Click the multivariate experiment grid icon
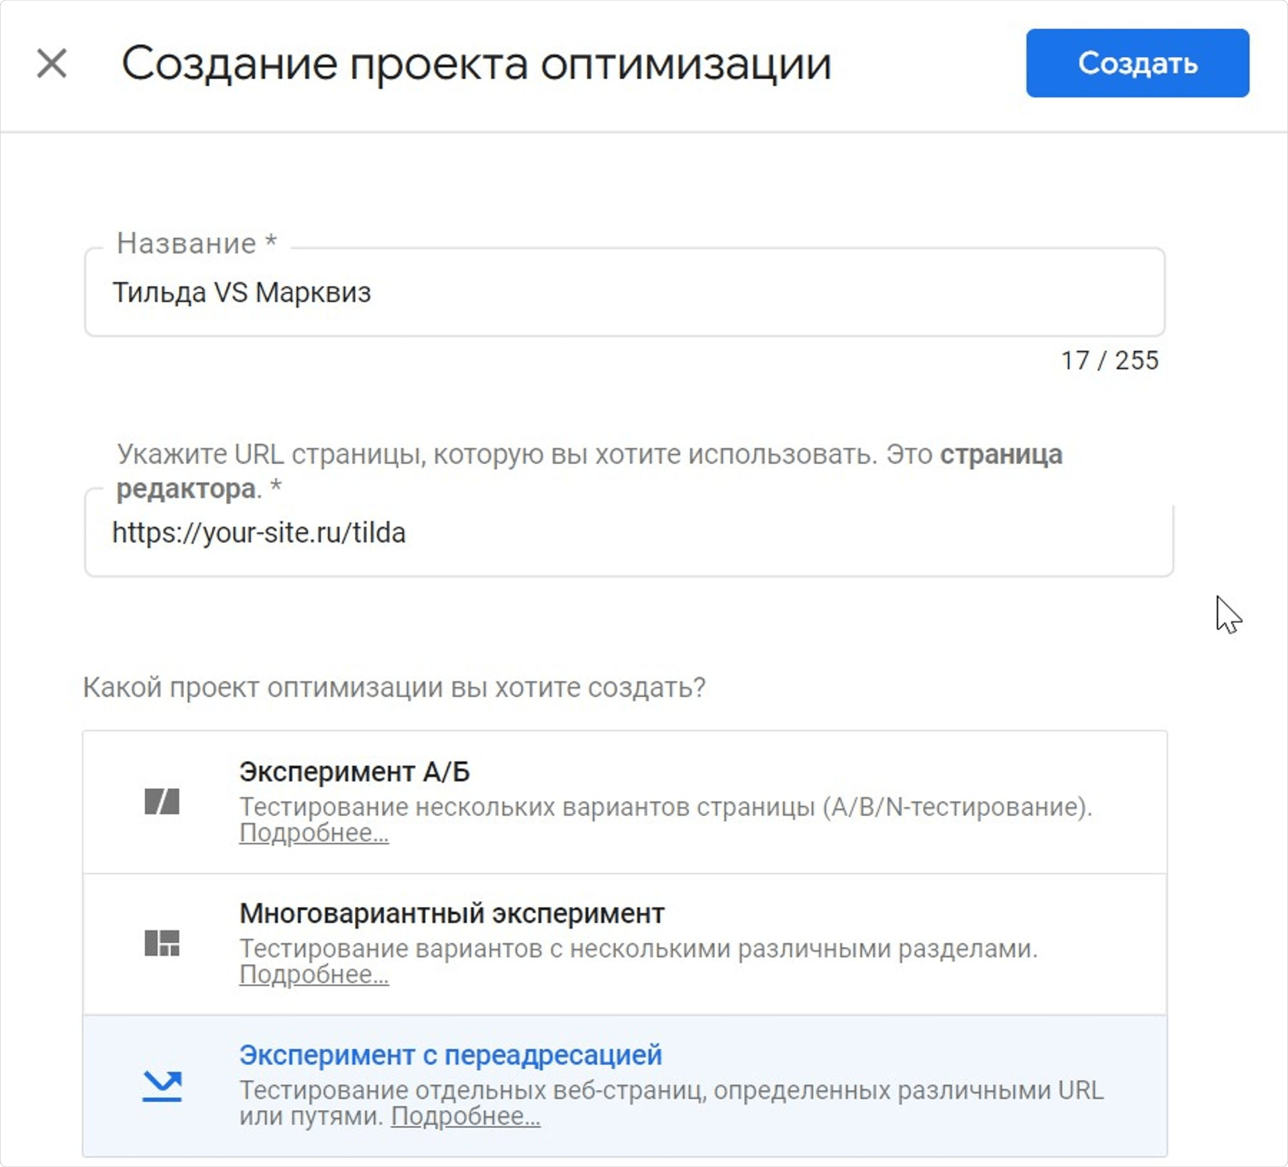1288x1167 pixels. click(x=162, y=943)
